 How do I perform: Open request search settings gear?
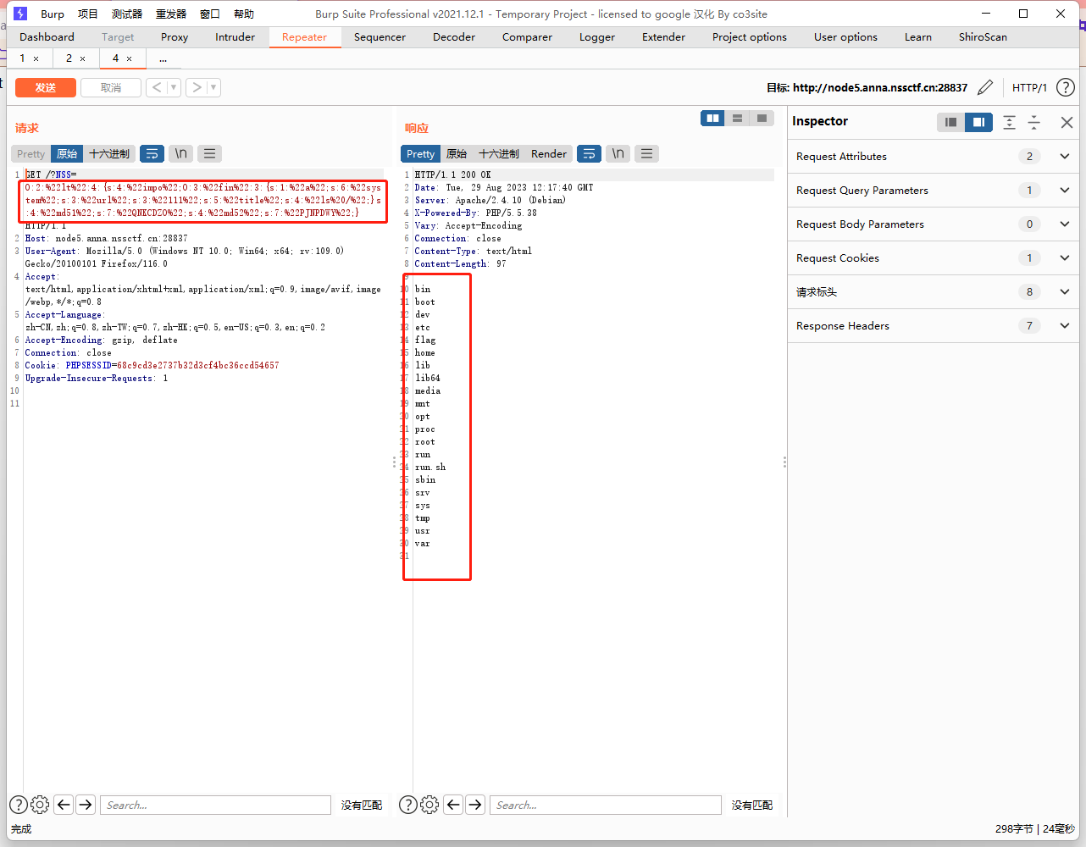(x=40, y=805)
